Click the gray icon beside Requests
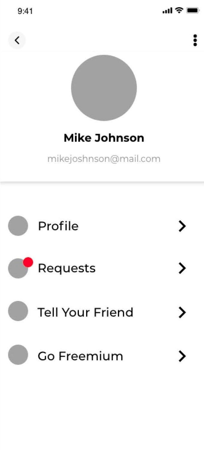The image size is (204, 450). click(18, 268)
